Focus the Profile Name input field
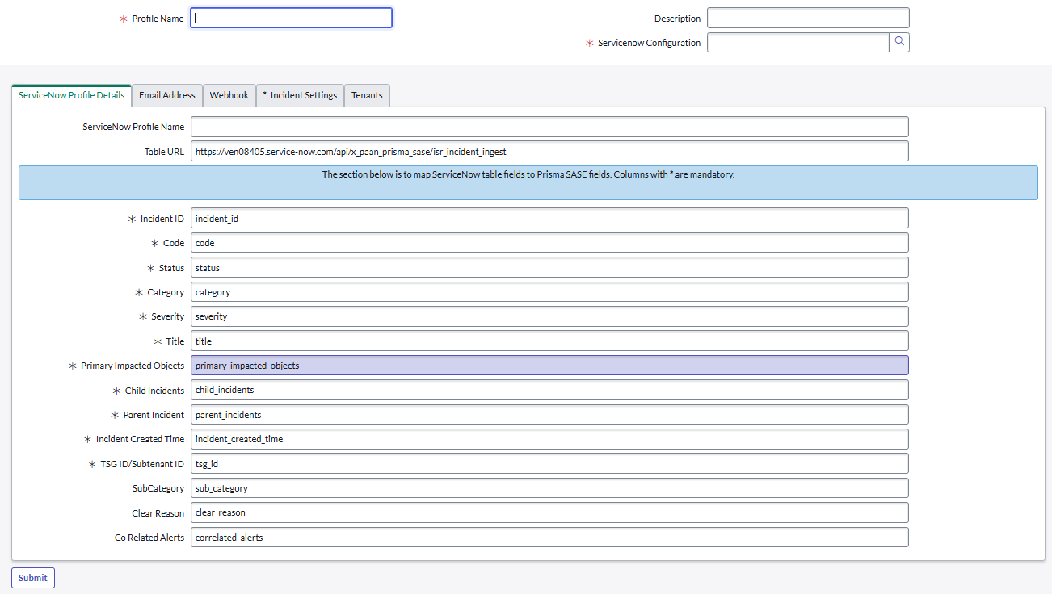The width and height of the screenshot is (1052, 594). tap(291, 18)
